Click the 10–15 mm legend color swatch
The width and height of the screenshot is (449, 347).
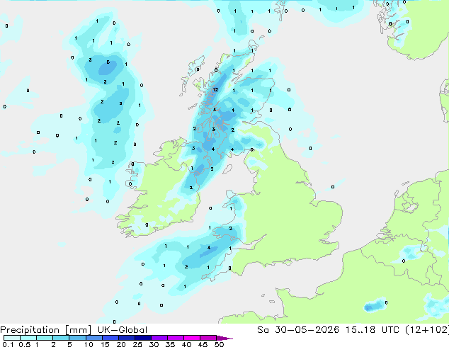click(x=93, y=338)
